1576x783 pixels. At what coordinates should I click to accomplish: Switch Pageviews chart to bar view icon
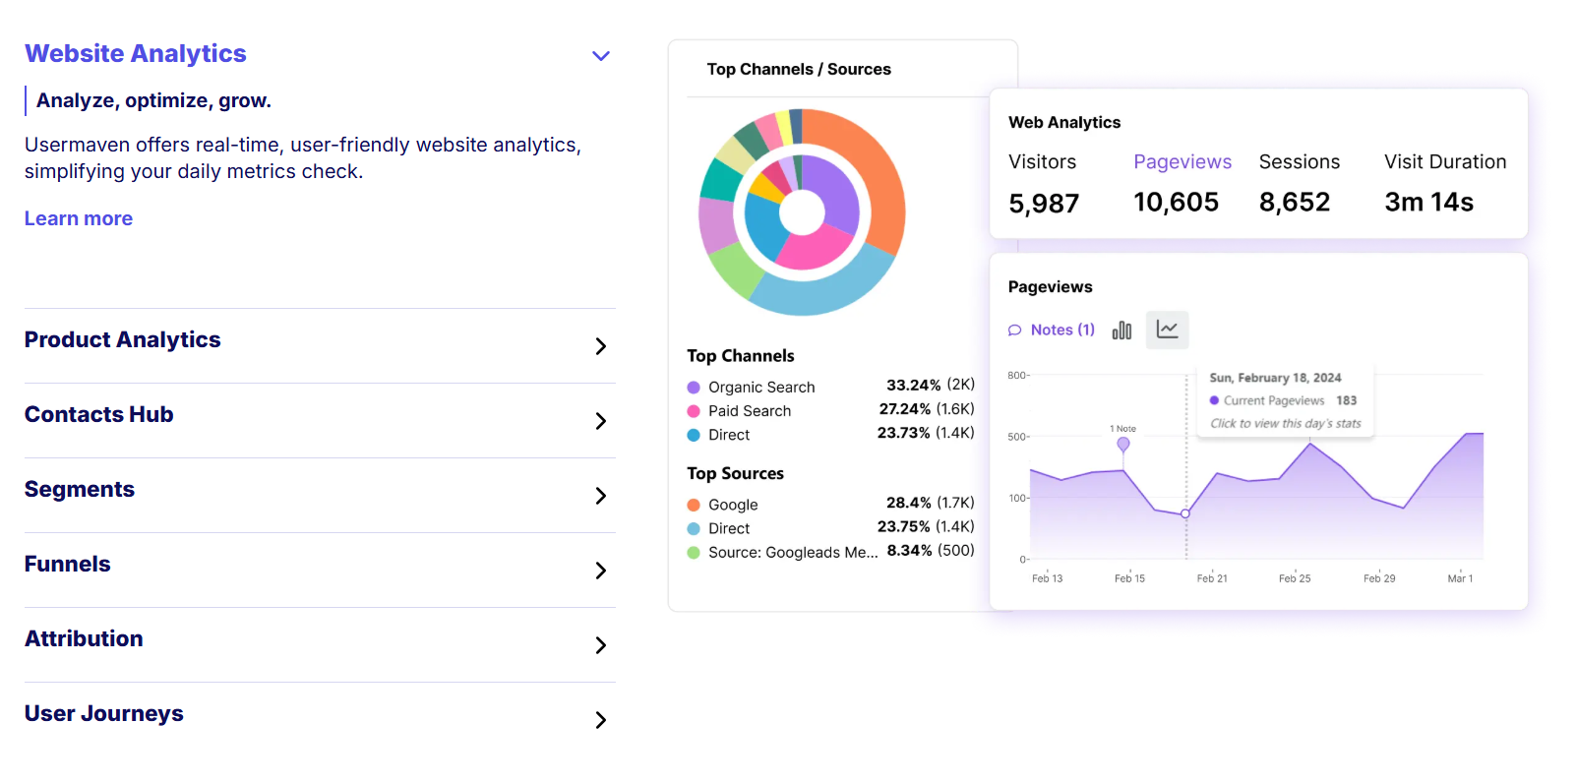(x=1121, y=331)
